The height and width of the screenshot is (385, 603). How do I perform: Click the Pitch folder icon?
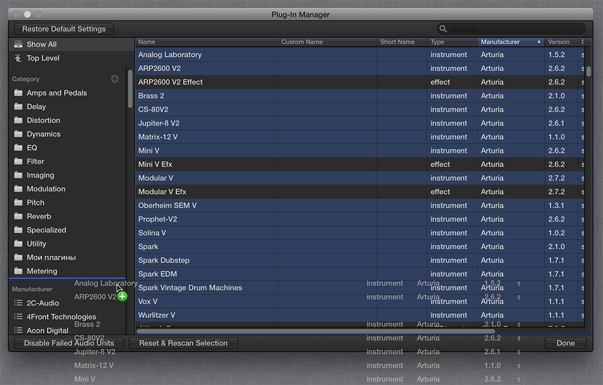(18, 202)
